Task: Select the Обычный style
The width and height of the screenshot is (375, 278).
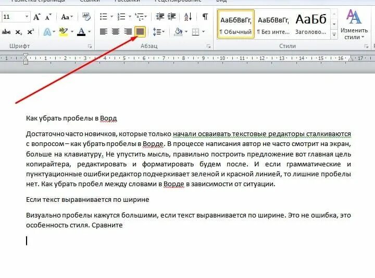Action: click(236, 24)
